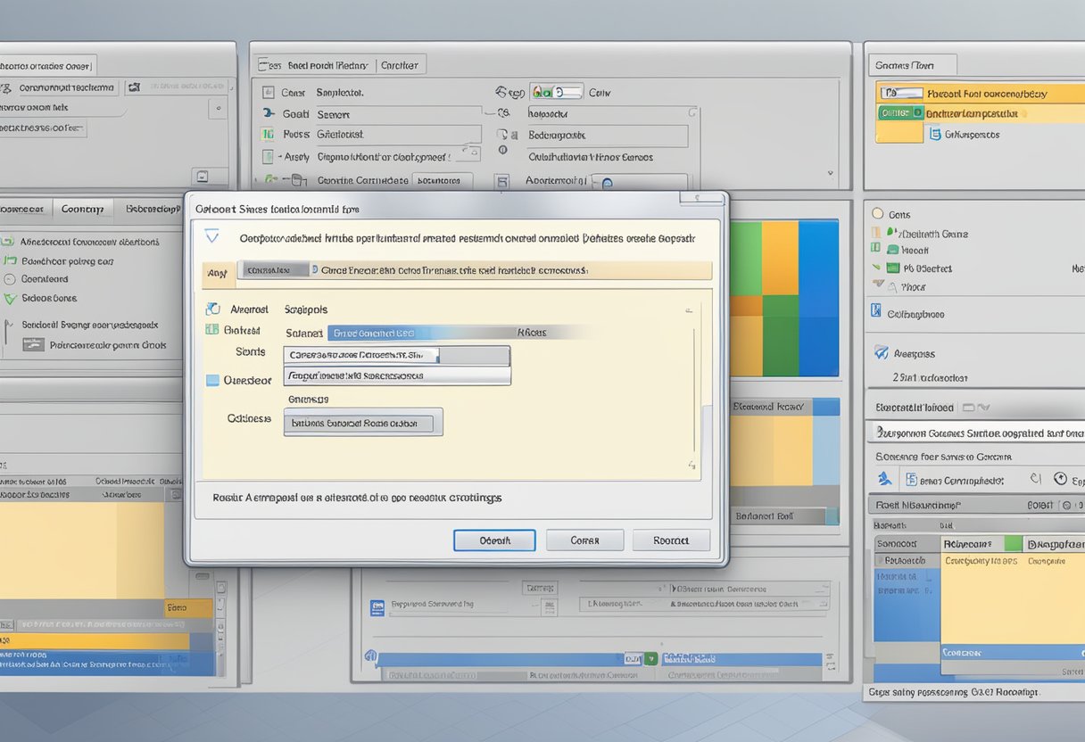The width and height of the screenshot is (1085, 742).
Task: Switch to the second tab in upper panel
Action: click(399, 65)
